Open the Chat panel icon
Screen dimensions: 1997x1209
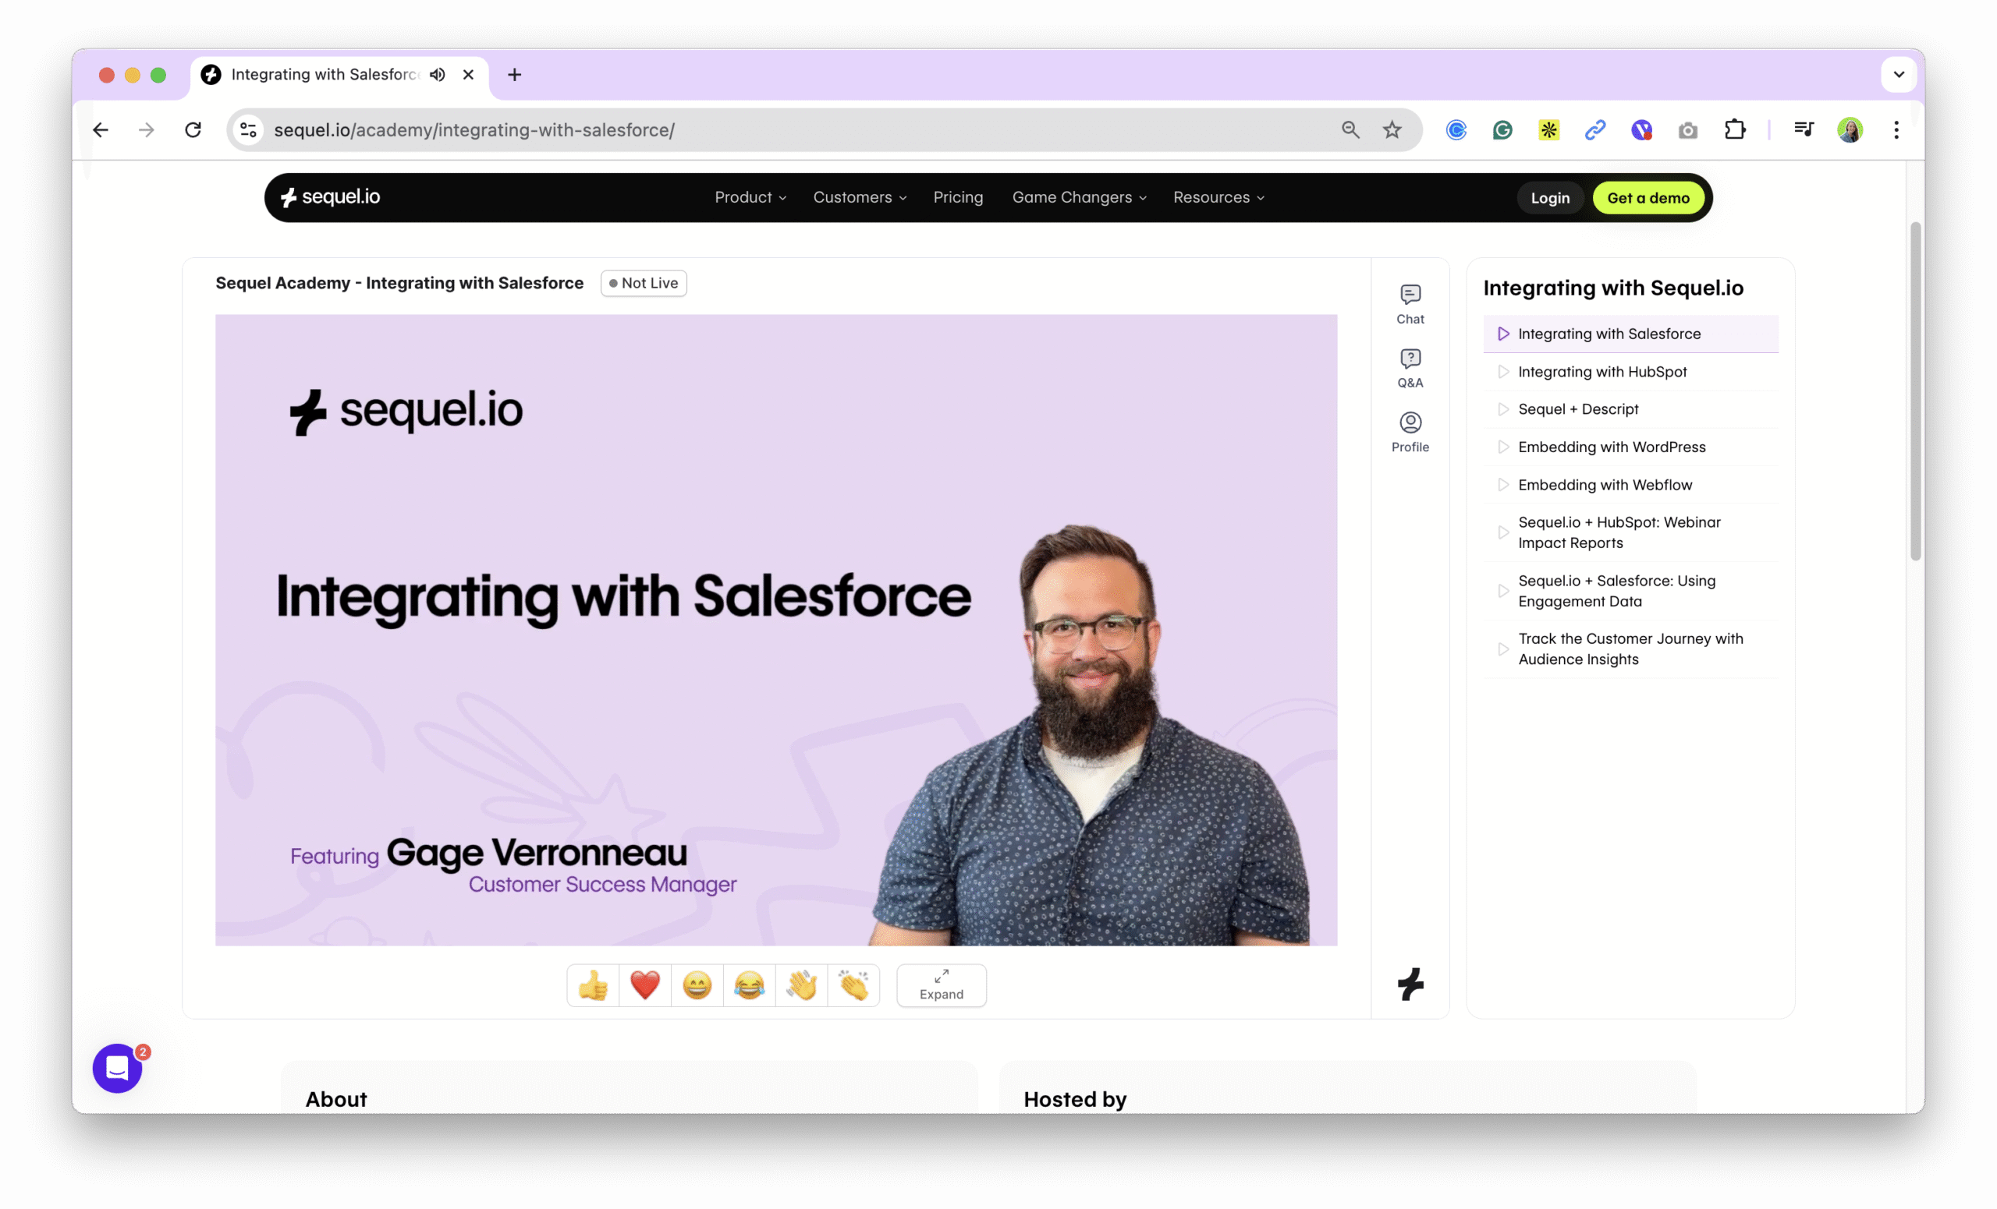tap(1410, 305)
